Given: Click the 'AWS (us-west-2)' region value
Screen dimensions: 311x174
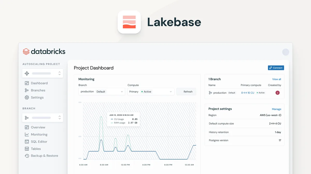Looking at the screenshot, I should click(270, 115).
